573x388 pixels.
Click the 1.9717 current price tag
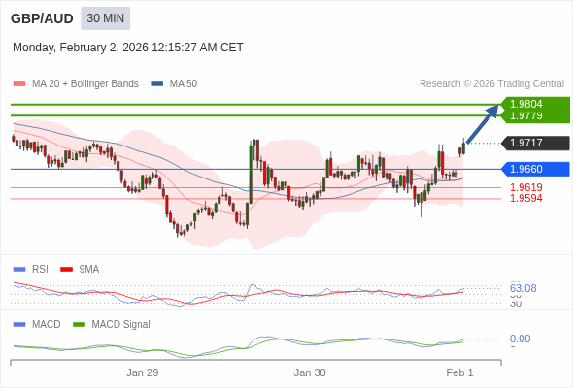pyautogui.click(x=535, y=143)
